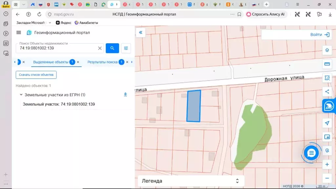Select the Выделенные объекты tab
Viewport: 336px width, 189px height.
[x=51, y=62]
